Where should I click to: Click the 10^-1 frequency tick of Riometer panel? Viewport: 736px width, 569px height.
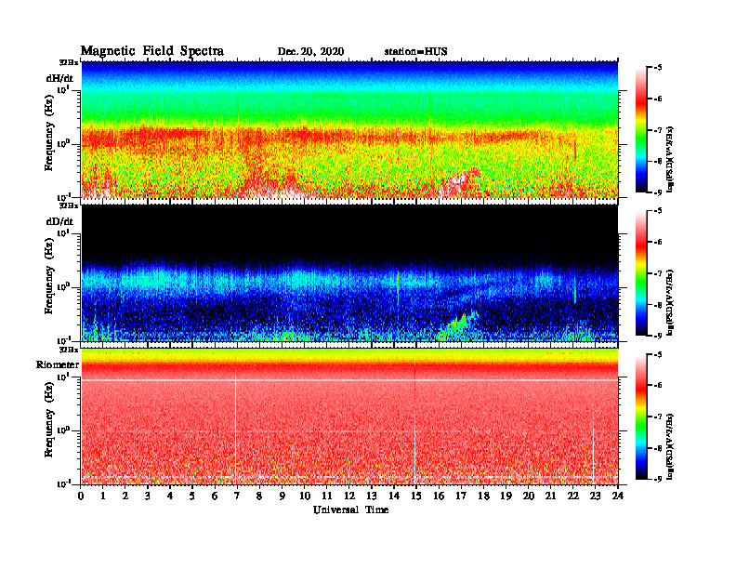[63, 483]
